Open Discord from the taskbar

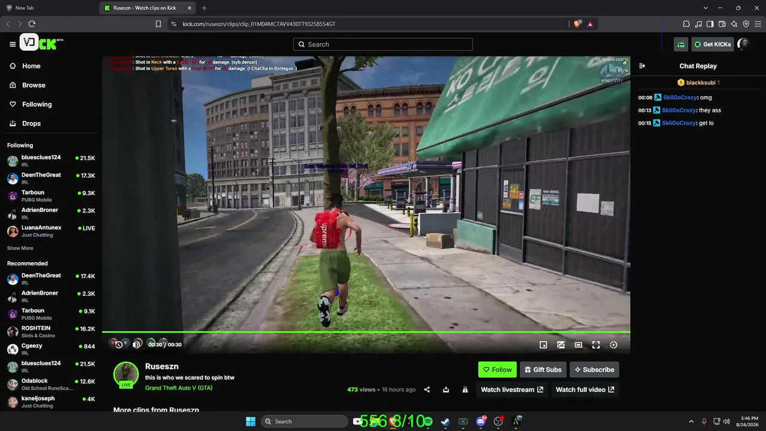coord(481,421)
